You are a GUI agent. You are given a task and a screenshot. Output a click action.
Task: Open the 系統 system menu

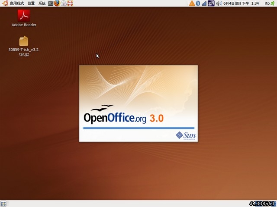tap(42, 3)
